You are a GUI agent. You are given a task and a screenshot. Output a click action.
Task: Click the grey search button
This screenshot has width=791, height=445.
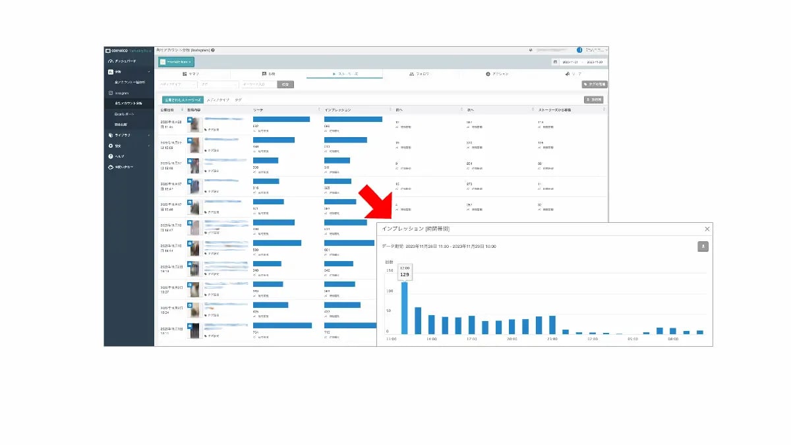tap(285, 84)
